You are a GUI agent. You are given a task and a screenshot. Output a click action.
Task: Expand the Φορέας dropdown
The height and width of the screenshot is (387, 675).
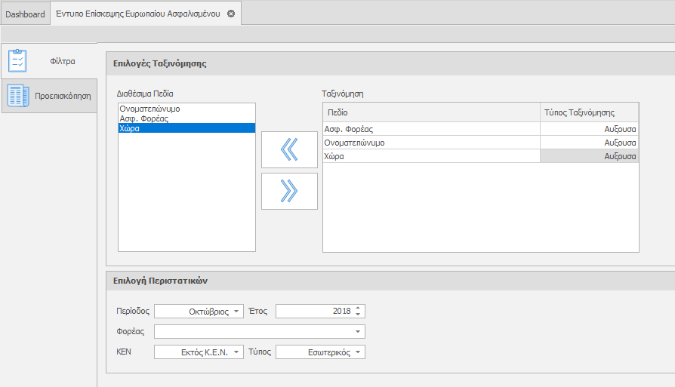tap(357, 331)
